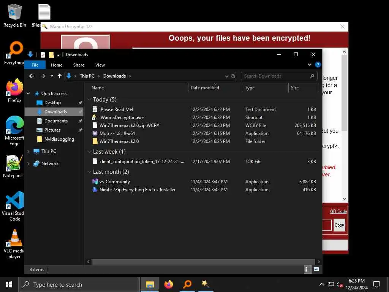
Task: Select the client_configuration_token TOK file
Action: [142, 161]
